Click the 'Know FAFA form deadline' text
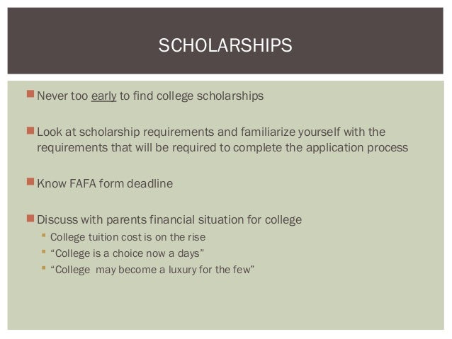 (104, 185)
